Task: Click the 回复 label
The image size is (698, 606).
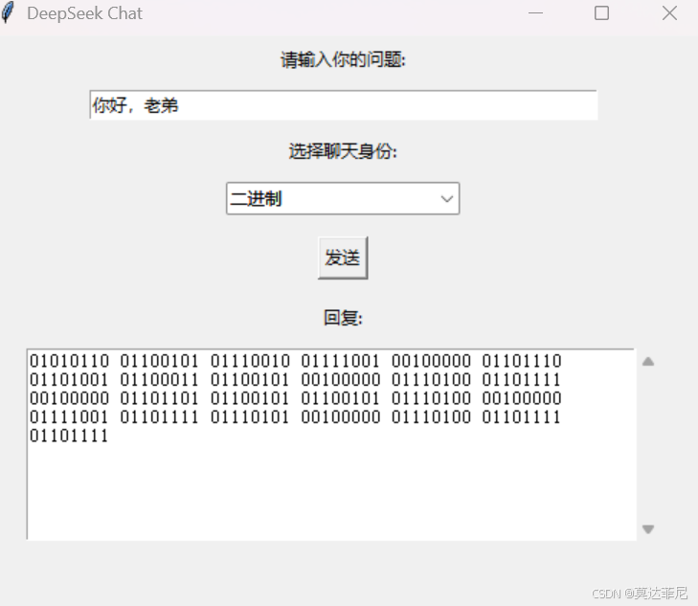Action: pyautogui.click(x=343, y=318)
